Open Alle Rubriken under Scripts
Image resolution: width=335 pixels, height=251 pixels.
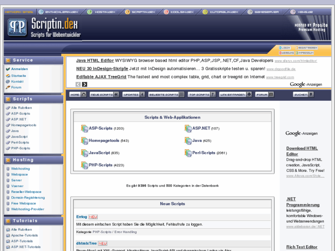click(x=21, y=108)
